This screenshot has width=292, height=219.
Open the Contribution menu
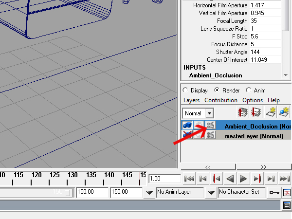point(221,100)
